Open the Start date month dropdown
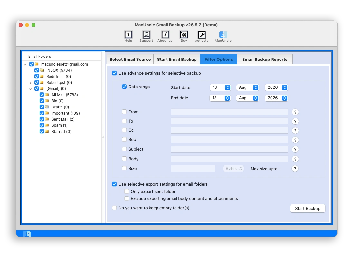Screen dimensions: 353x257 point(247,87)
